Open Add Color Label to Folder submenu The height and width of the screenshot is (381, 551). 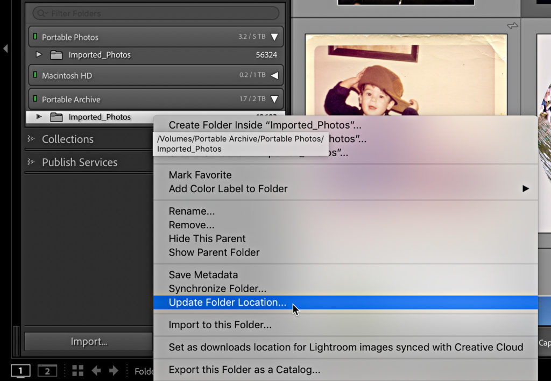[228, 189]
